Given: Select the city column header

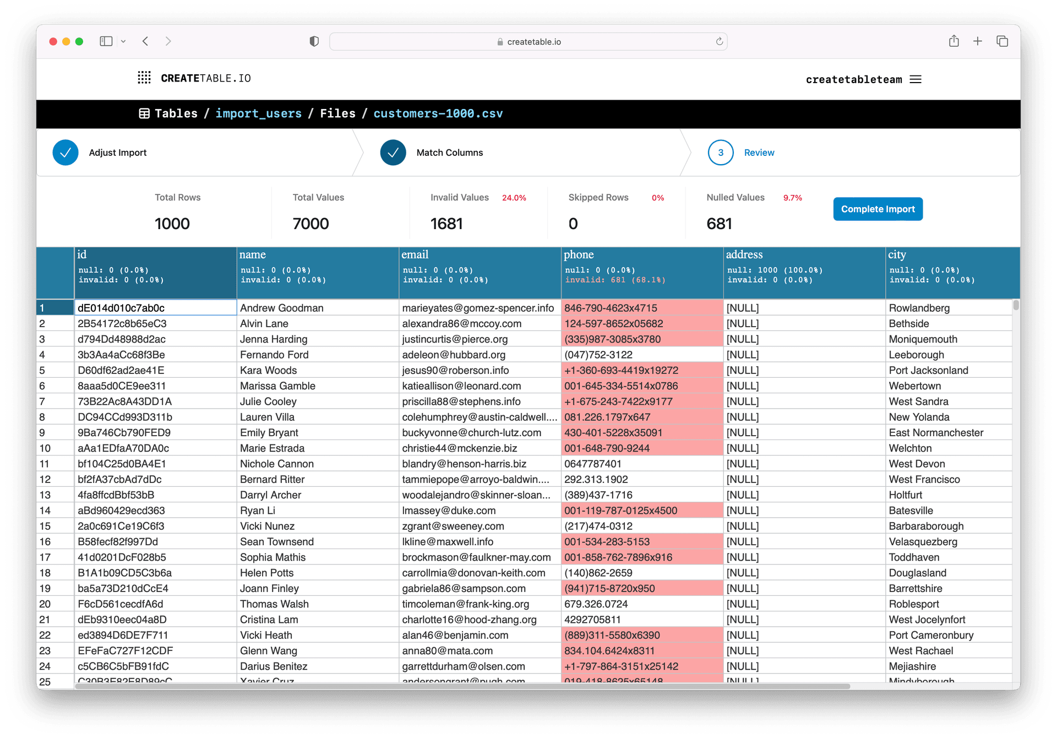Looking at the screenshot, I should (952, 273).
